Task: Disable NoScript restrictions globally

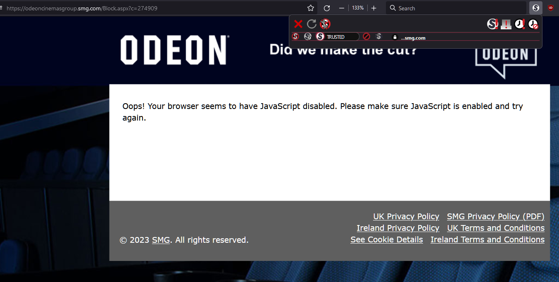Action: pos(492,24)
